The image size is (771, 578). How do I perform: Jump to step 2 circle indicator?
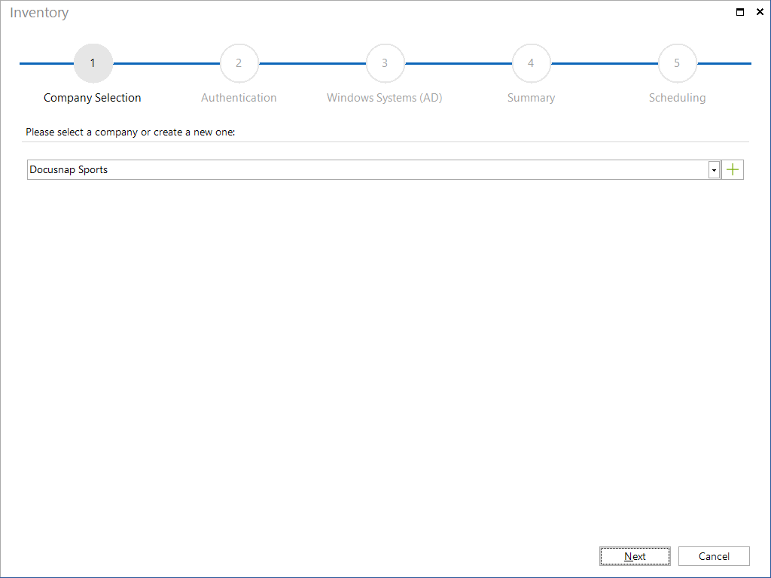point(239,63)
